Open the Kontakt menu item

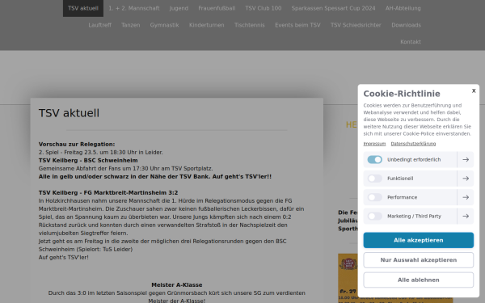411,42
